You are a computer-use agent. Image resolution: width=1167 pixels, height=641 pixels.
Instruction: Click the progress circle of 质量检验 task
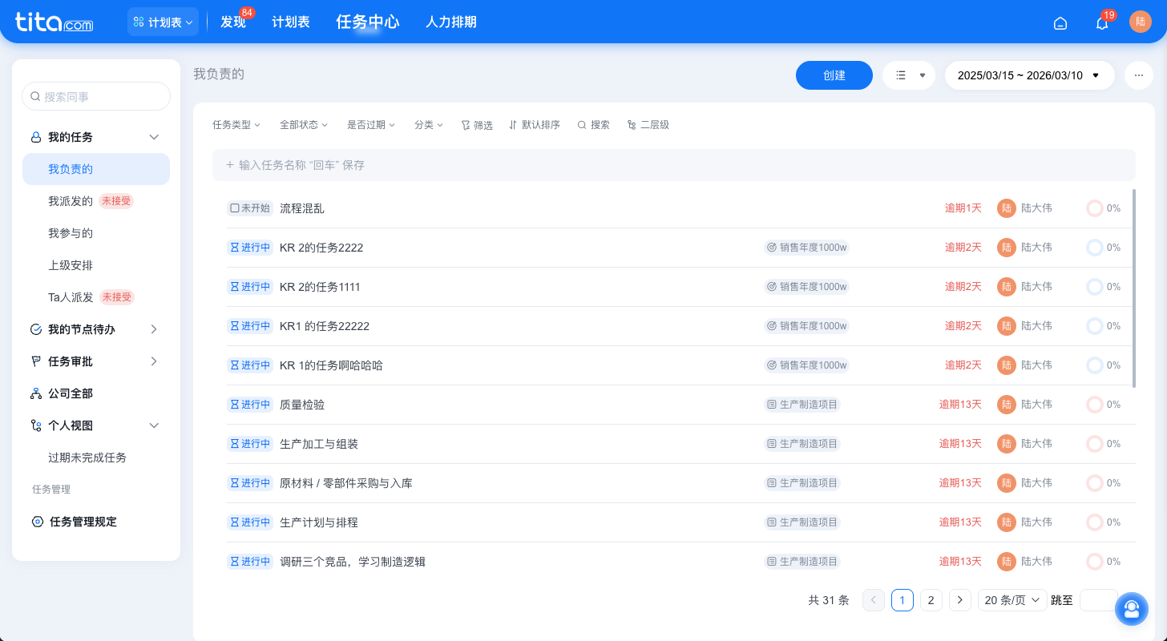1094,404
